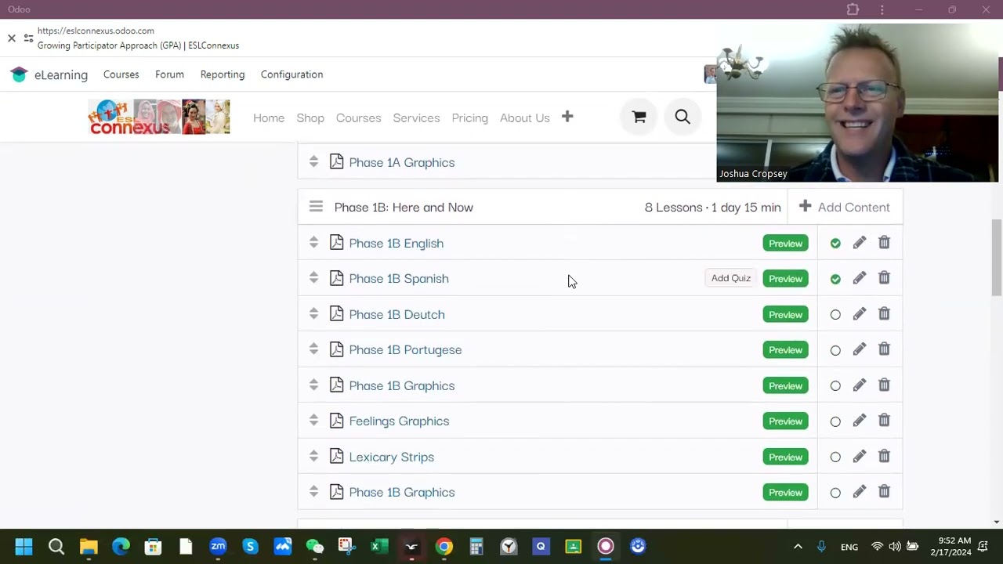Delete the Feelings Graphics lesson
Viewport: 1003px width, 564px height.
pyautogui.click(x=884, y=421)
